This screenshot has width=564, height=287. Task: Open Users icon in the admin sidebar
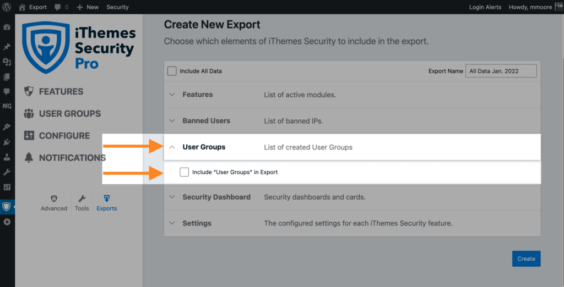(x=7, y=157)
